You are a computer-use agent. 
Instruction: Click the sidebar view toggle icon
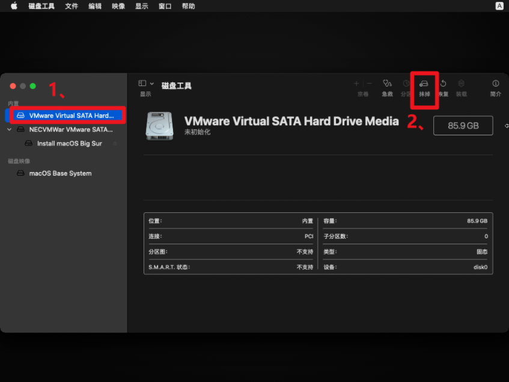pos(142,83)
